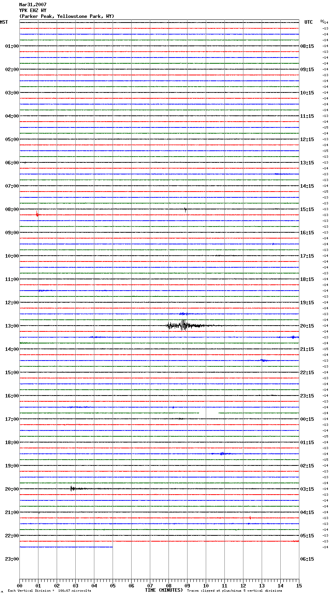Click the 23:15 UTC time label
This screenshot has height=596, width=330.
307,396
